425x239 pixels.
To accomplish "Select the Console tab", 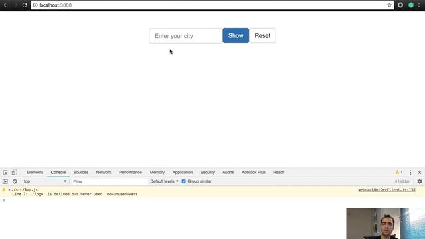I will click(x=58, y=173).
